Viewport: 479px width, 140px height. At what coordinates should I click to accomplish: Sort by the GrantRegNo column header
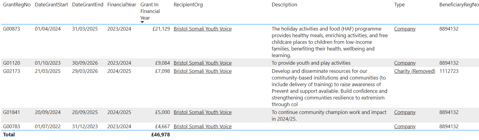click(x=17, y=5)
